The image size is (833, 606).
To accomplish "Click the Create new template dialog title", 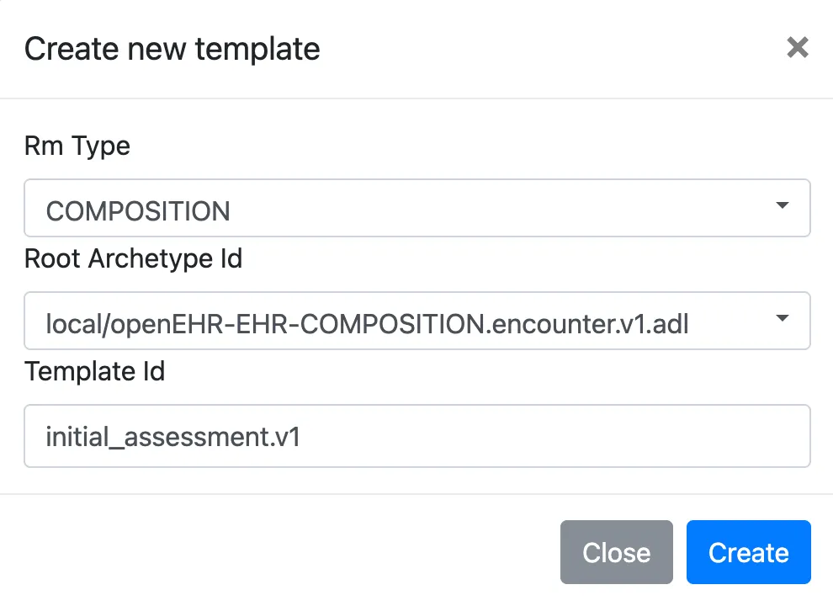I will pos(172,48).
